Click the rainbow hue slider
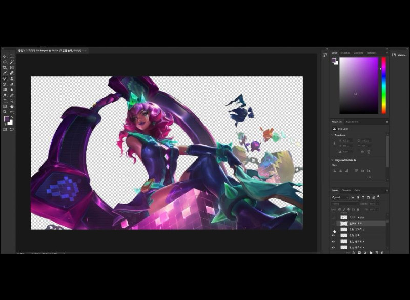The height and width of the screenshot is (300, 410). click(383, 85)
